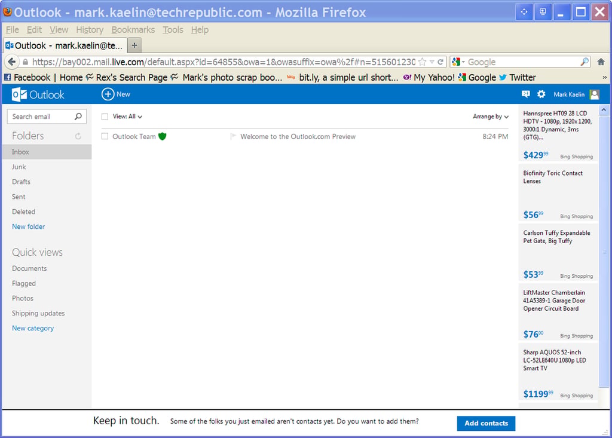Click the New category link
This screenshot has width=612, height=438.
coord(33,328)
